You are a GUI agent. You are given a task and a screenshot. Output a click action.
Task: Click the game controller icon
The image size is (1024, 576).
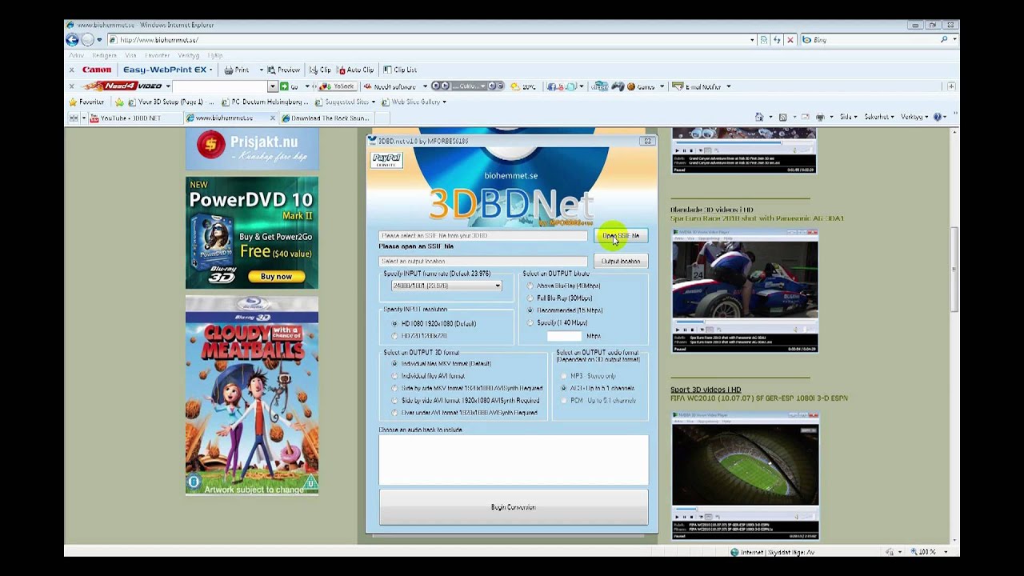point(618,86)
